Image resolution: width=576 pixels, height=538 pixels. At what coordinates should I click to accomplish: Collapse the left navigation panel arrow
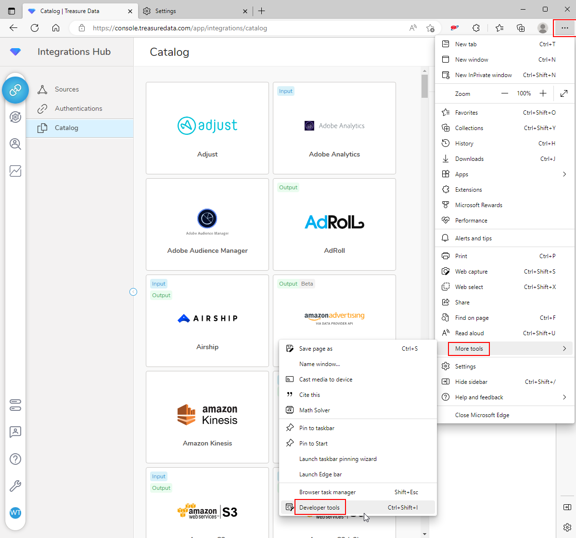click(133, 292)
